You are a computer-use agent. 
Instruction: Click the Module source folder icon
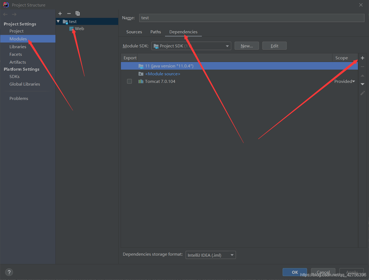141,74
